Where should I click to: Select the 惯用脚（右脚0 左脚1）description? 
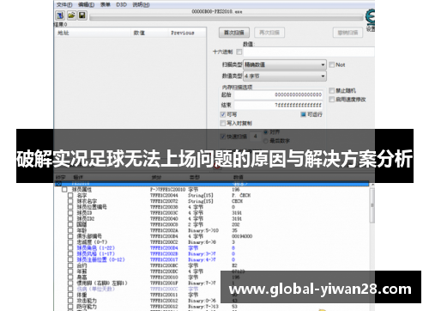pos(102,283)
